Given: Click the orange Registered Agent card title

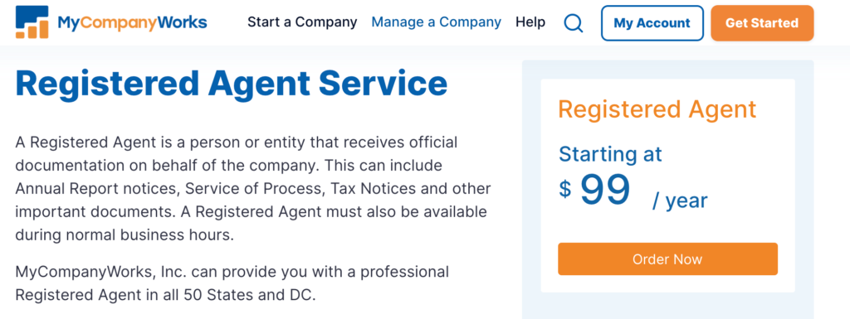Looking at the screenshot, I should 657,109.
